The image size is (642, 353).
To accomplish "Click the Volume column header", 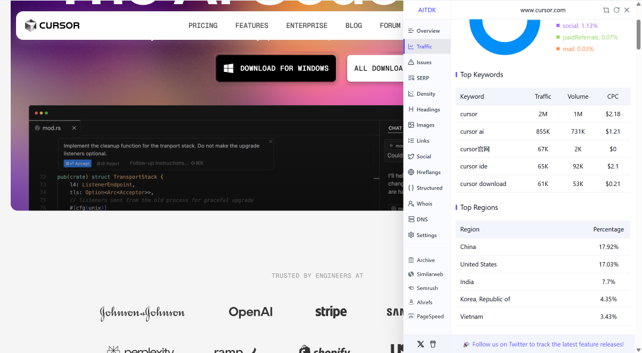I will point(578,96).
